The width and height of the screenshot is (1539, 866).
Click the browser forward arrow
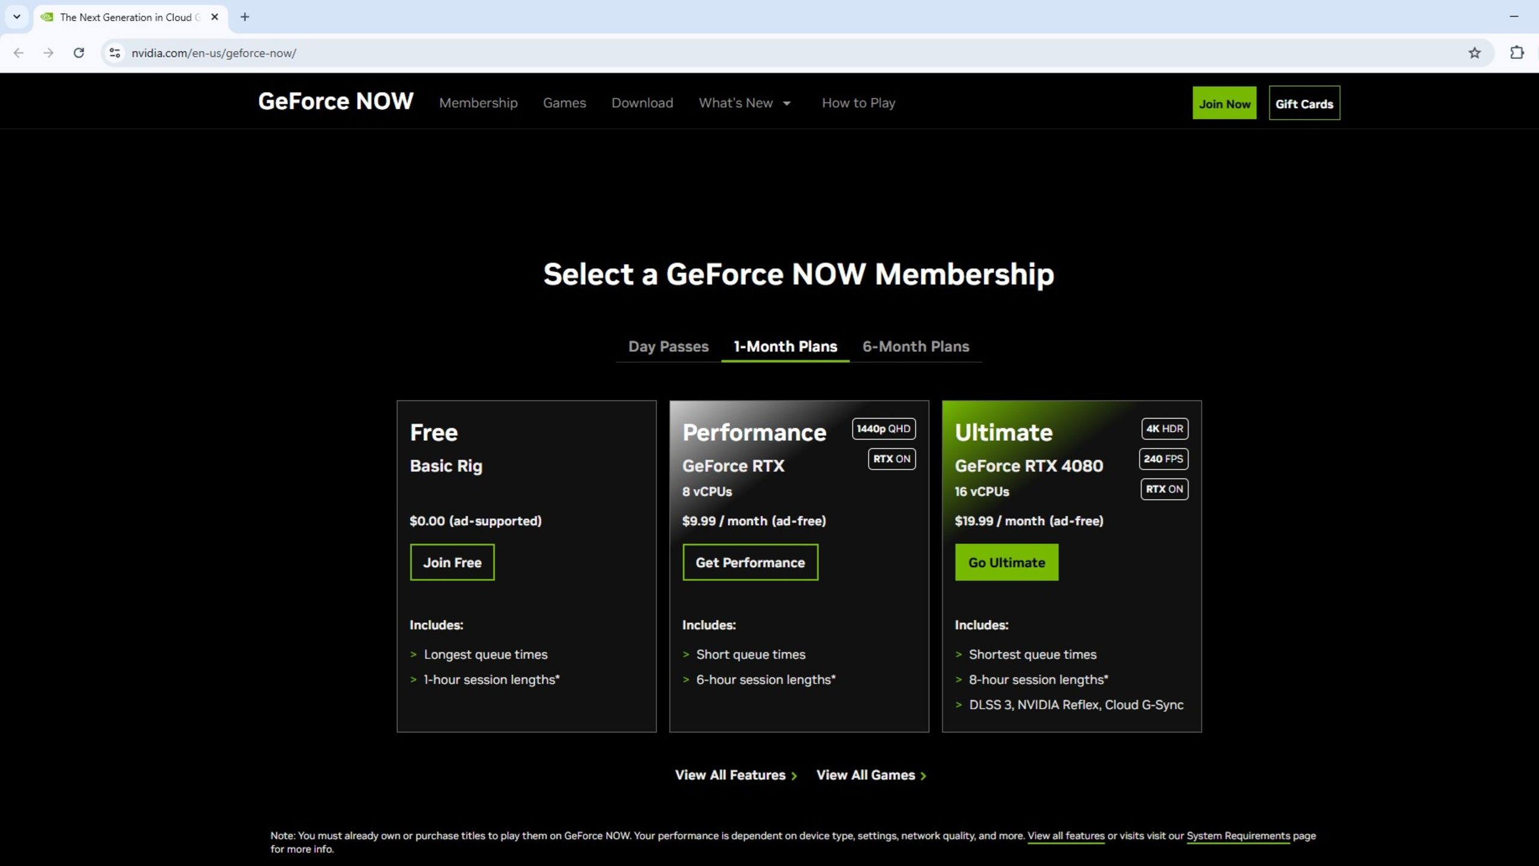49,53
